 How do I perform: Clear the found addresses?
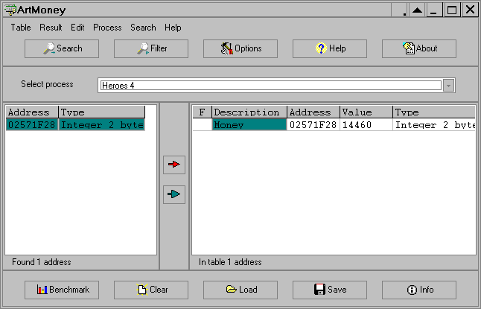pos(151,290)
